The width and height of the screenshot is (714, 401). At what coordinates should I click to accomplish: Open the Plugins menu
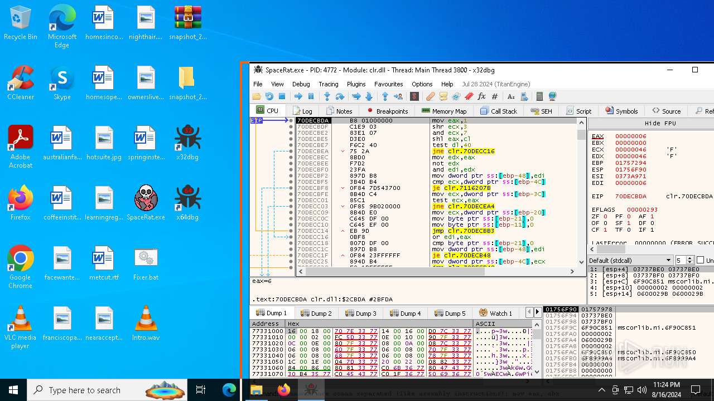[x=356, y=84]
